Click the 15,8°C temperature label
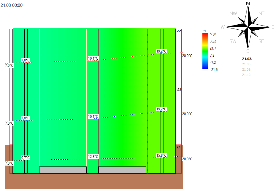Viewport: 276px width, 192px height. click(x=161, y=155)
